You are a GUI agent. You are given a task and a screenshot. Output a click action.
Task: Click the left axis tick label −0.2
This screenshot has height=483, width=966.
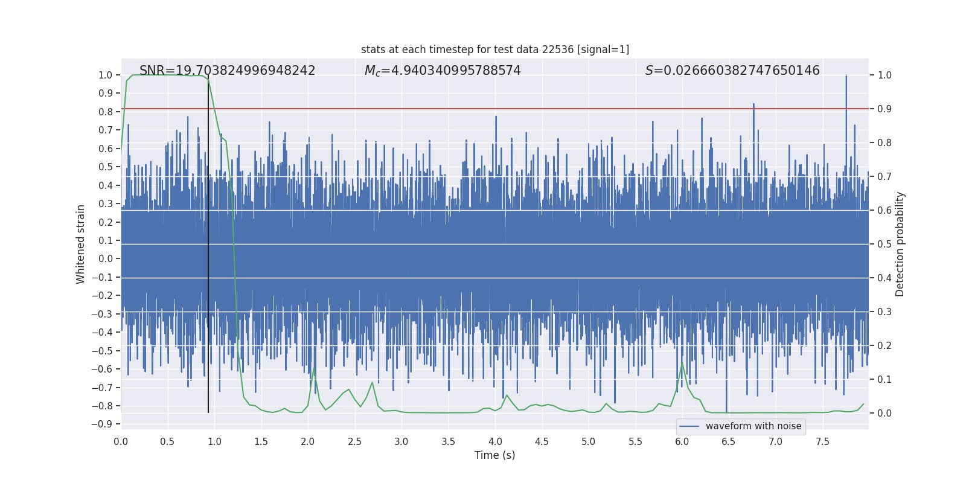point(102,295)
